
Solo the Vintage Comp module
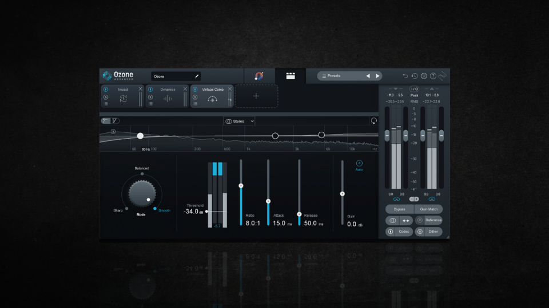point(195,97)
